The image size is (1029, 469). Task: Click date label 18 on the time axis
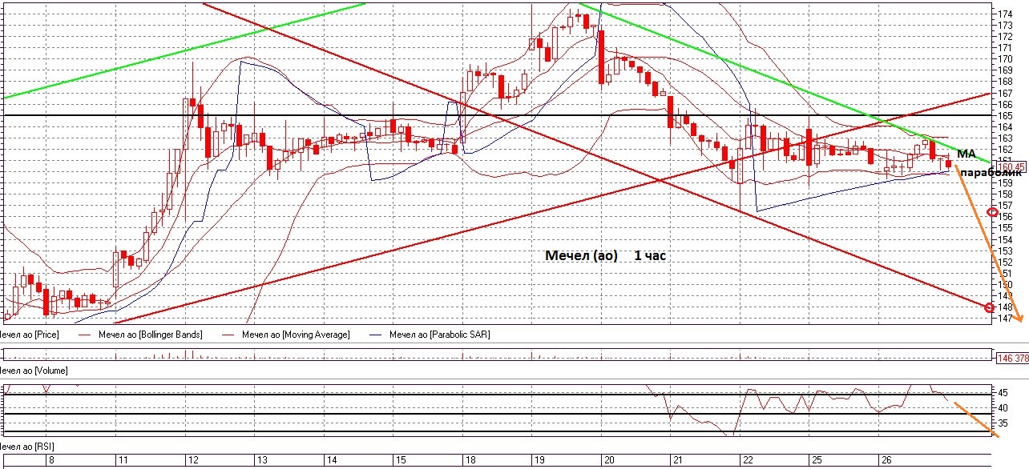(470, 461)
